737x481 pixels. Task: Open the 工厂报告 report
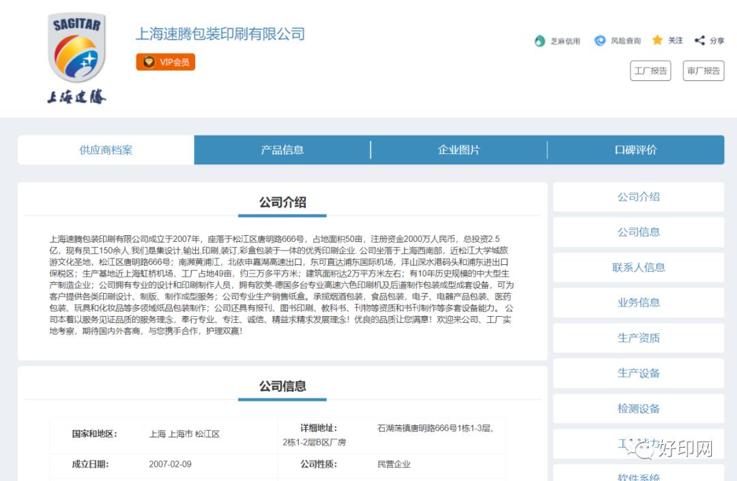[x=650, y=70]
